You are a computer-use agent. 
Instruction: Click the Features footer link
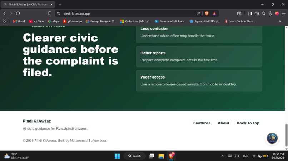point(202,123)
